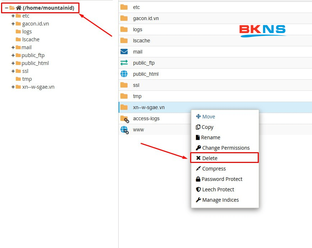The image size is (312, 248).
Task: Select the tmp folder in tree
Action: click(27, 79)
